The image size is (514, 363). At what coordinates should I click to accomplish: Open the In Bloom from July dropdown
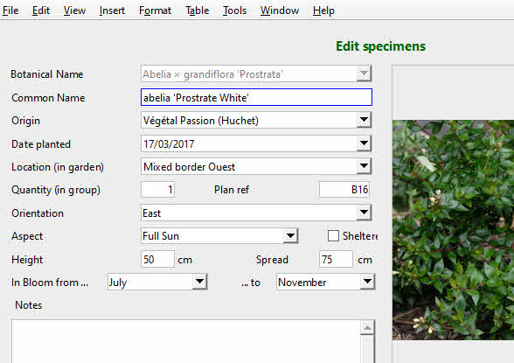199,282
